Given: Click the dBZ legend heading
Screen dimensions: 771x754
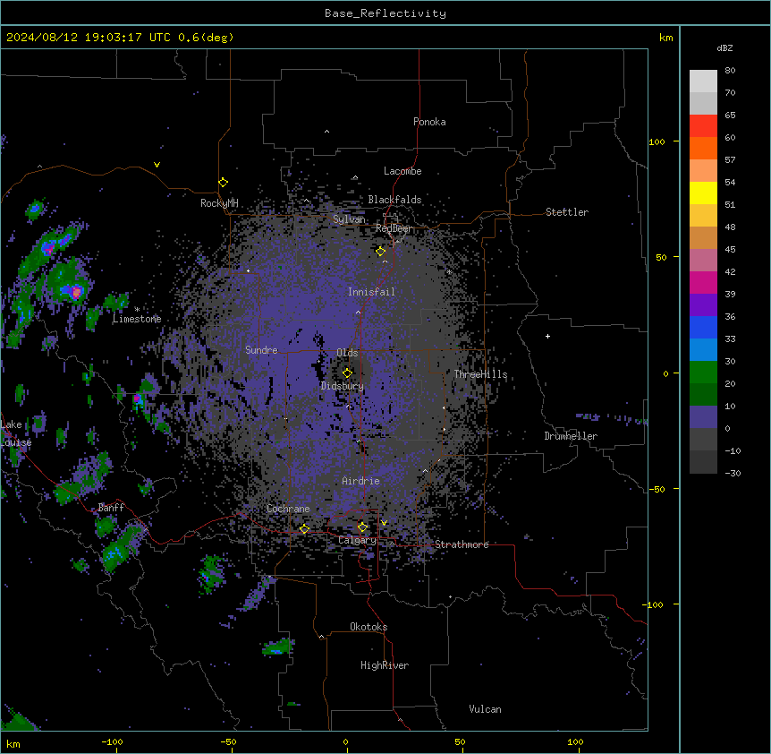Looking at the screenshot, I should point(724,48).
